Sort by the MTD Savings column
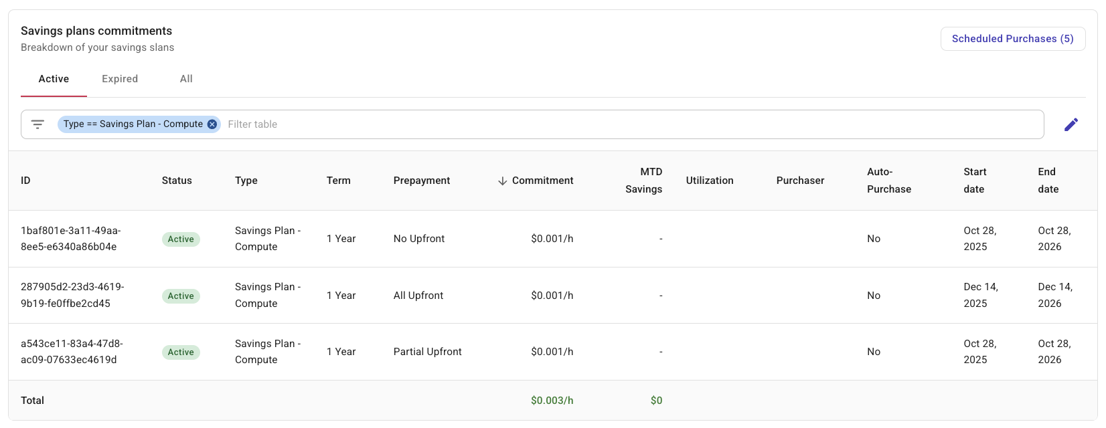This screenshot has width=1106, height=428. pos(643,181)
